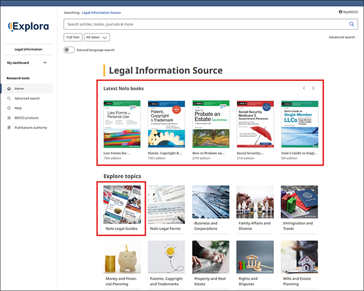Open EBSCO products from sidebar
Viewport: 364px width, 291px height.
click(26, 118)
